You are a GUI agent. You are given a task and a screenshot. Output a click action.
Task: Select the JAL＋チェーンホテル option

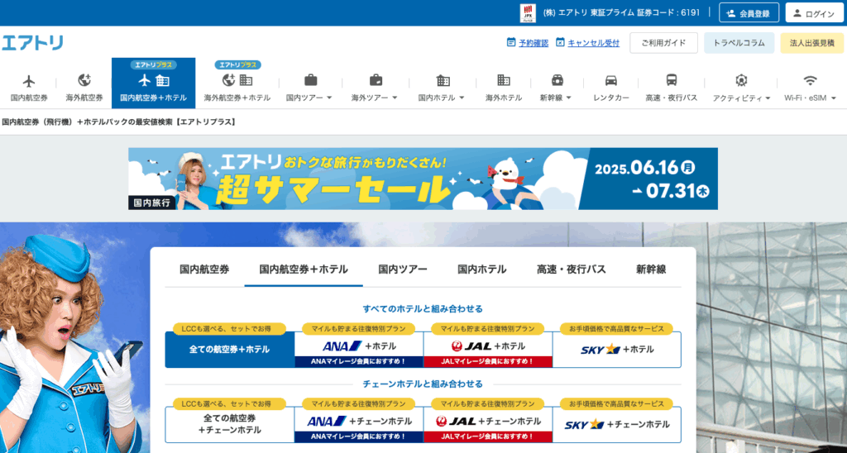click(488, 424)
